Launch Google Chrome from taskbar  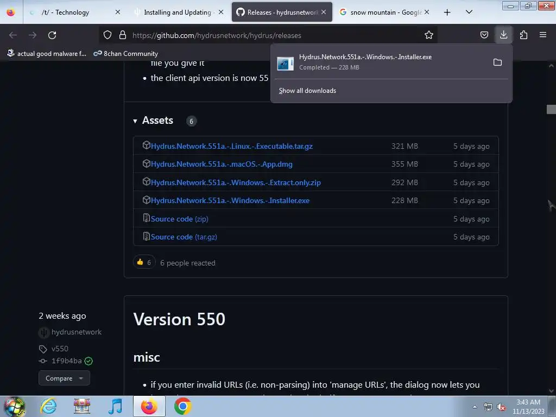182,406
